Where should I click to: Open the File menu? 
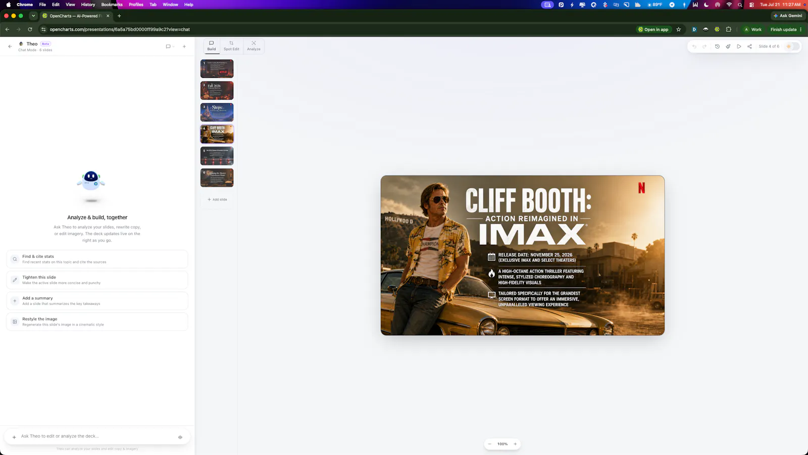42,5
